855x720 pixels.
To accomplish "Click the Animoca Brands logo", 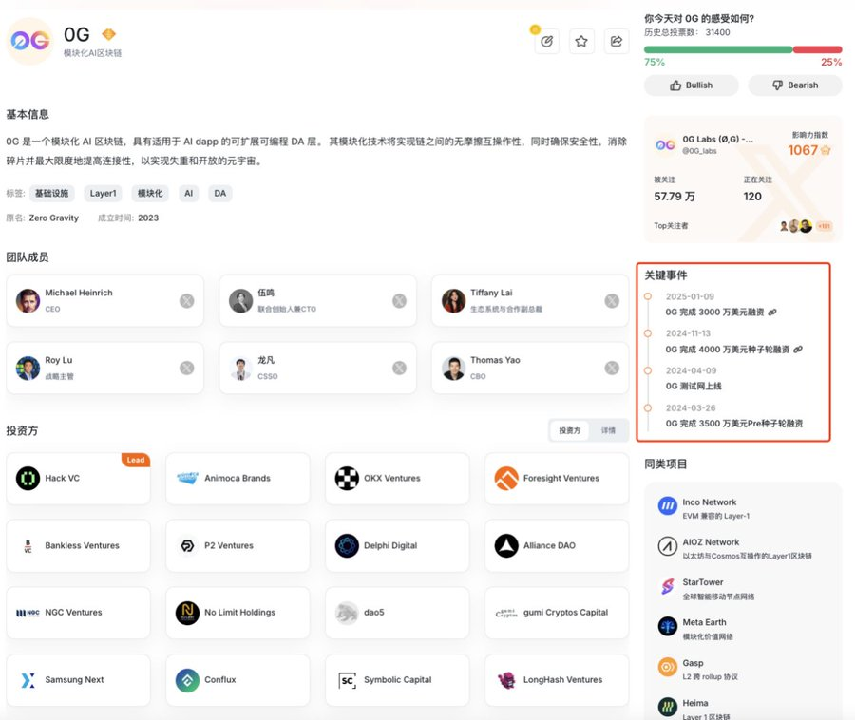I will pyautogui.click(x=187, y=478).
